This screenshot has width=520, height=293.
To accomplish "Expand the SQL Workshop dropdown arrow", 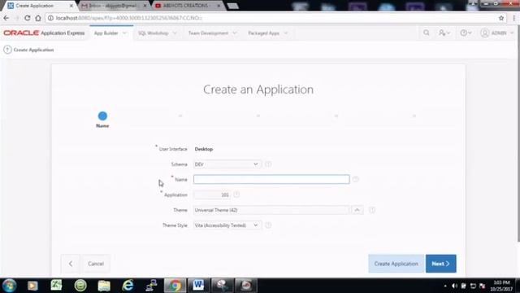I will (x=175, y=33).
